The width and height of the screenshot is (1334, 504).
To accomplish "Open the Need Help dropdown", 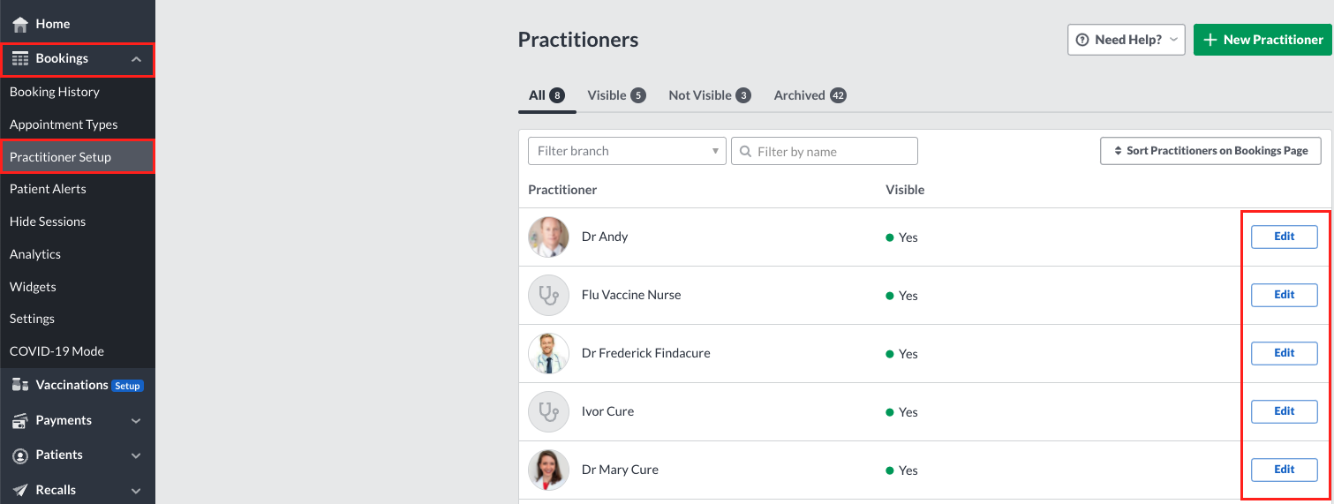I will tap(1127, 40).
